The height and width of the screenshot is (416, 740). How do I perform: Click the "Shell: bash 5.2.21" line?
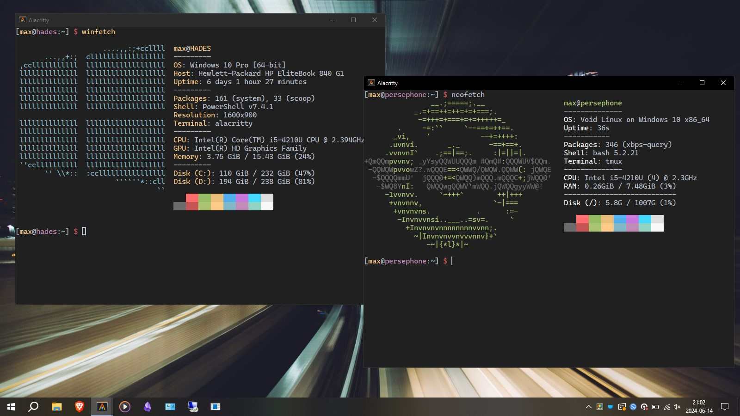point(601,153)
